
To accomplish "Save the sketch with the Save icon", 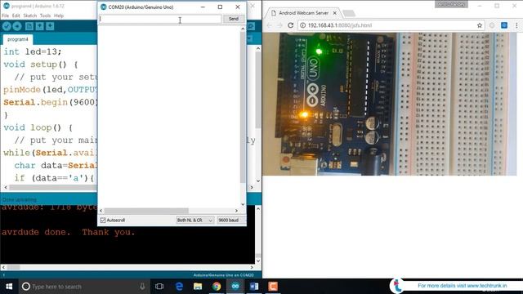I will point(50,26).
